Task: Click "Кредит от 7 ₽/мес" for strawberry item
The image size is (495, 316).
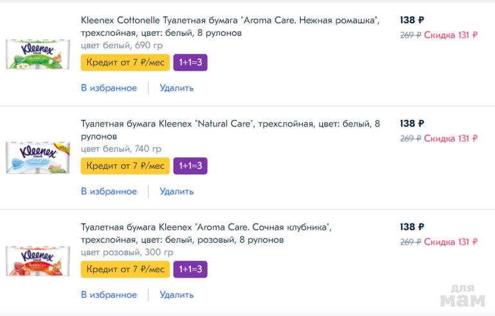Action: 125,269
